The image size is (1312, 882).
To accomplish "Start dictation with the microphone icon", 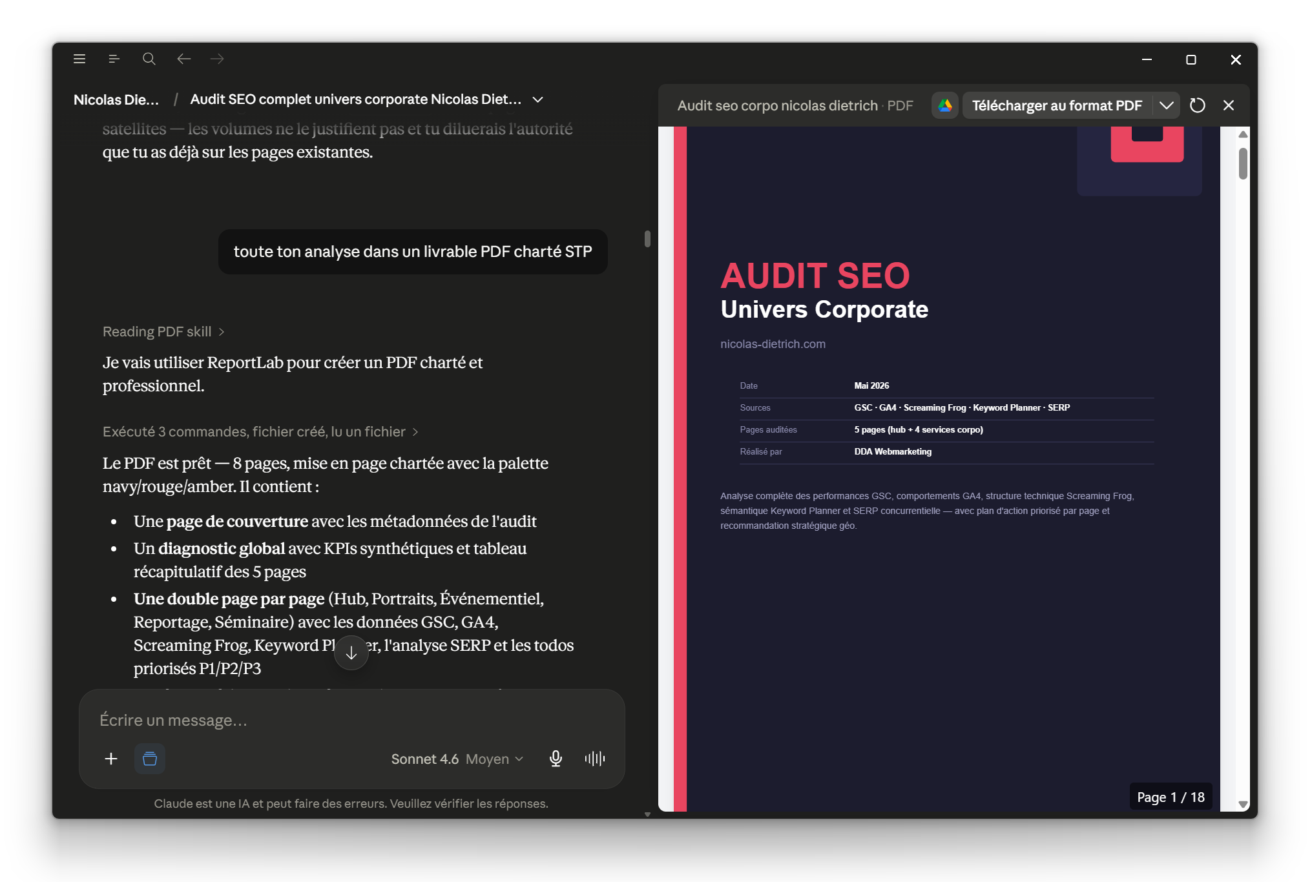I will coord(556,759).
